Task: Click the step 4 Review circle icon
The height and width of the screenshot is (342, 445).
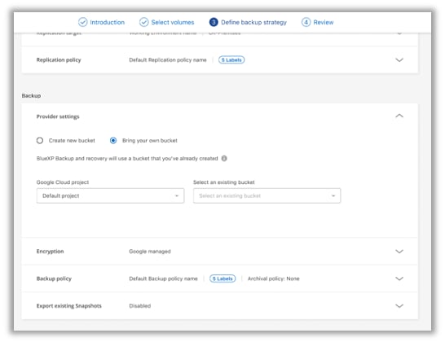Action: pyautogui.click(x=306, y=22)
